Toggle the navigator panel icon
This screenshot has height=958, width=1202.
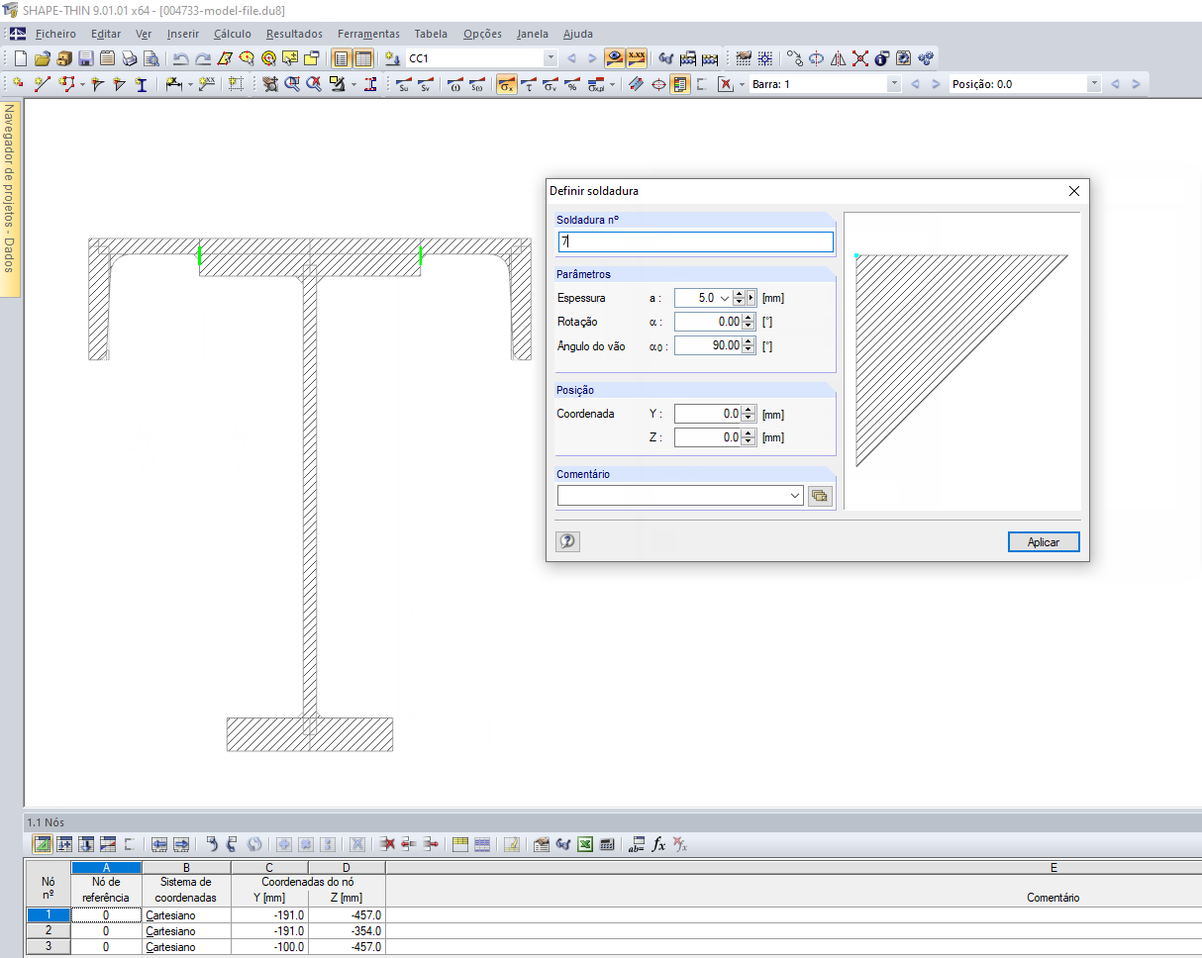pos(341,58)
